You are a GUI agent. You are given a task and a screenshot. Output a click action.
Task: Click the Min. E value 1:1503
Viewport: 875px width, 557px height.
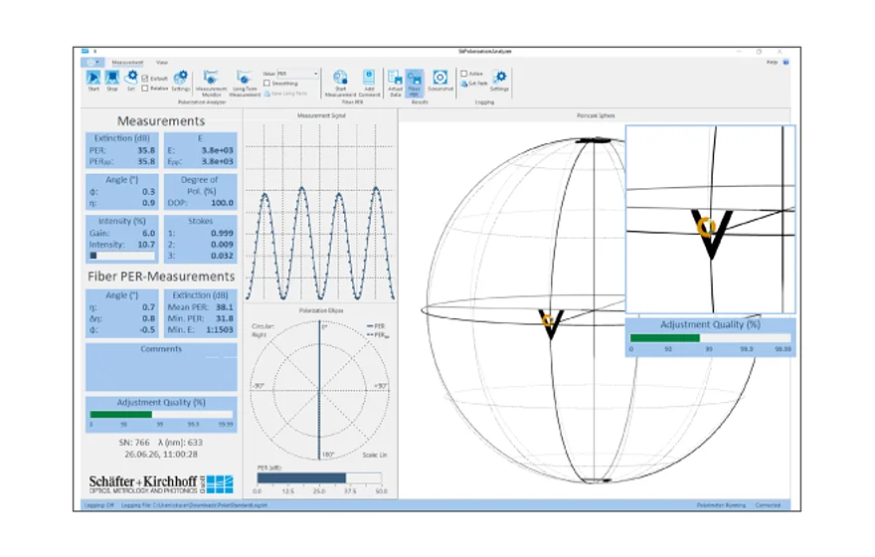[x=220, y=330]
